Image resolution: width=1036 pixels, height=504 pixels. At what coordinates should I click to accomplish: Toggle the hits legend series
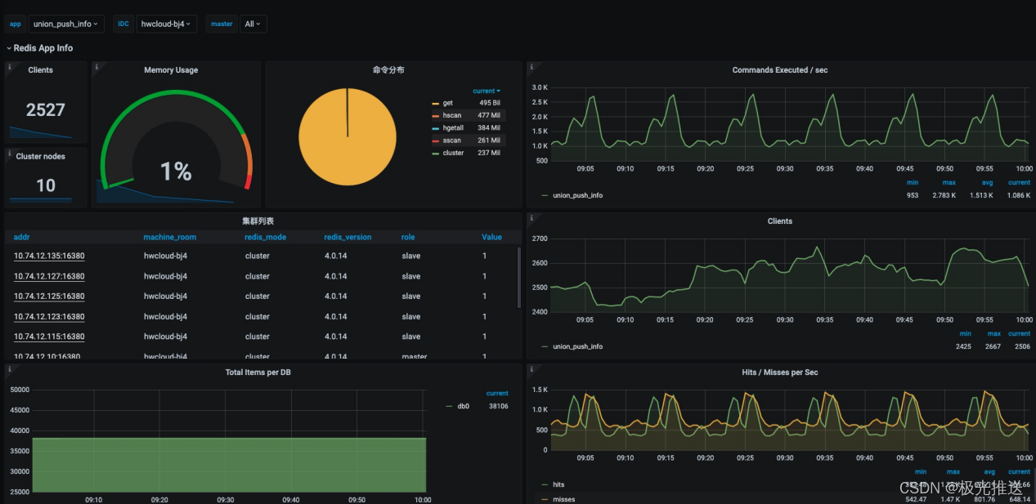click(x=558, y=484)
